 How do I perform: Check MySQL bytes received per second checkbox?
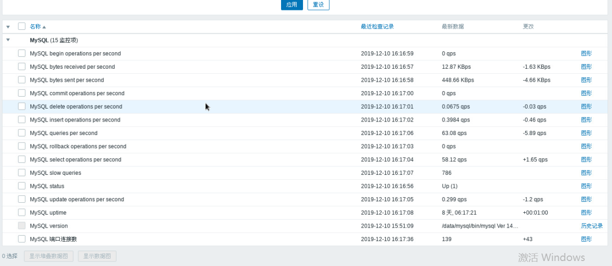pos(21,66)
